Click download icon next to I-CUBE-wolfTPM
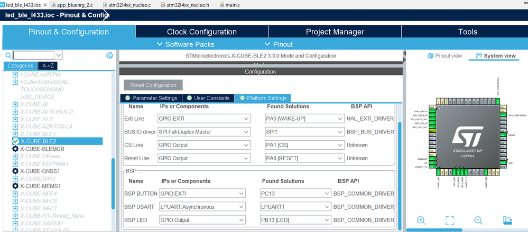 pos(15,74)
